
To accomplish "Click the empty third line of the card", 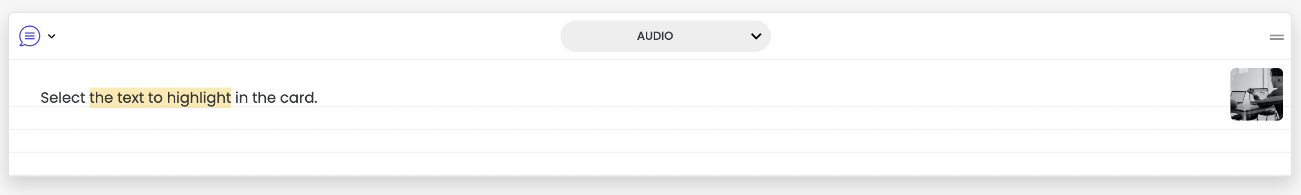I will (x=650, y=141).
